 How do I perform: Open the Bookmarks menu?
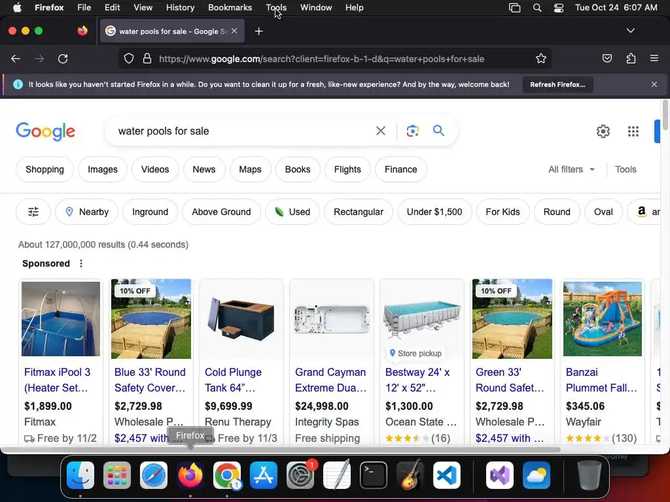pos(230,8)
